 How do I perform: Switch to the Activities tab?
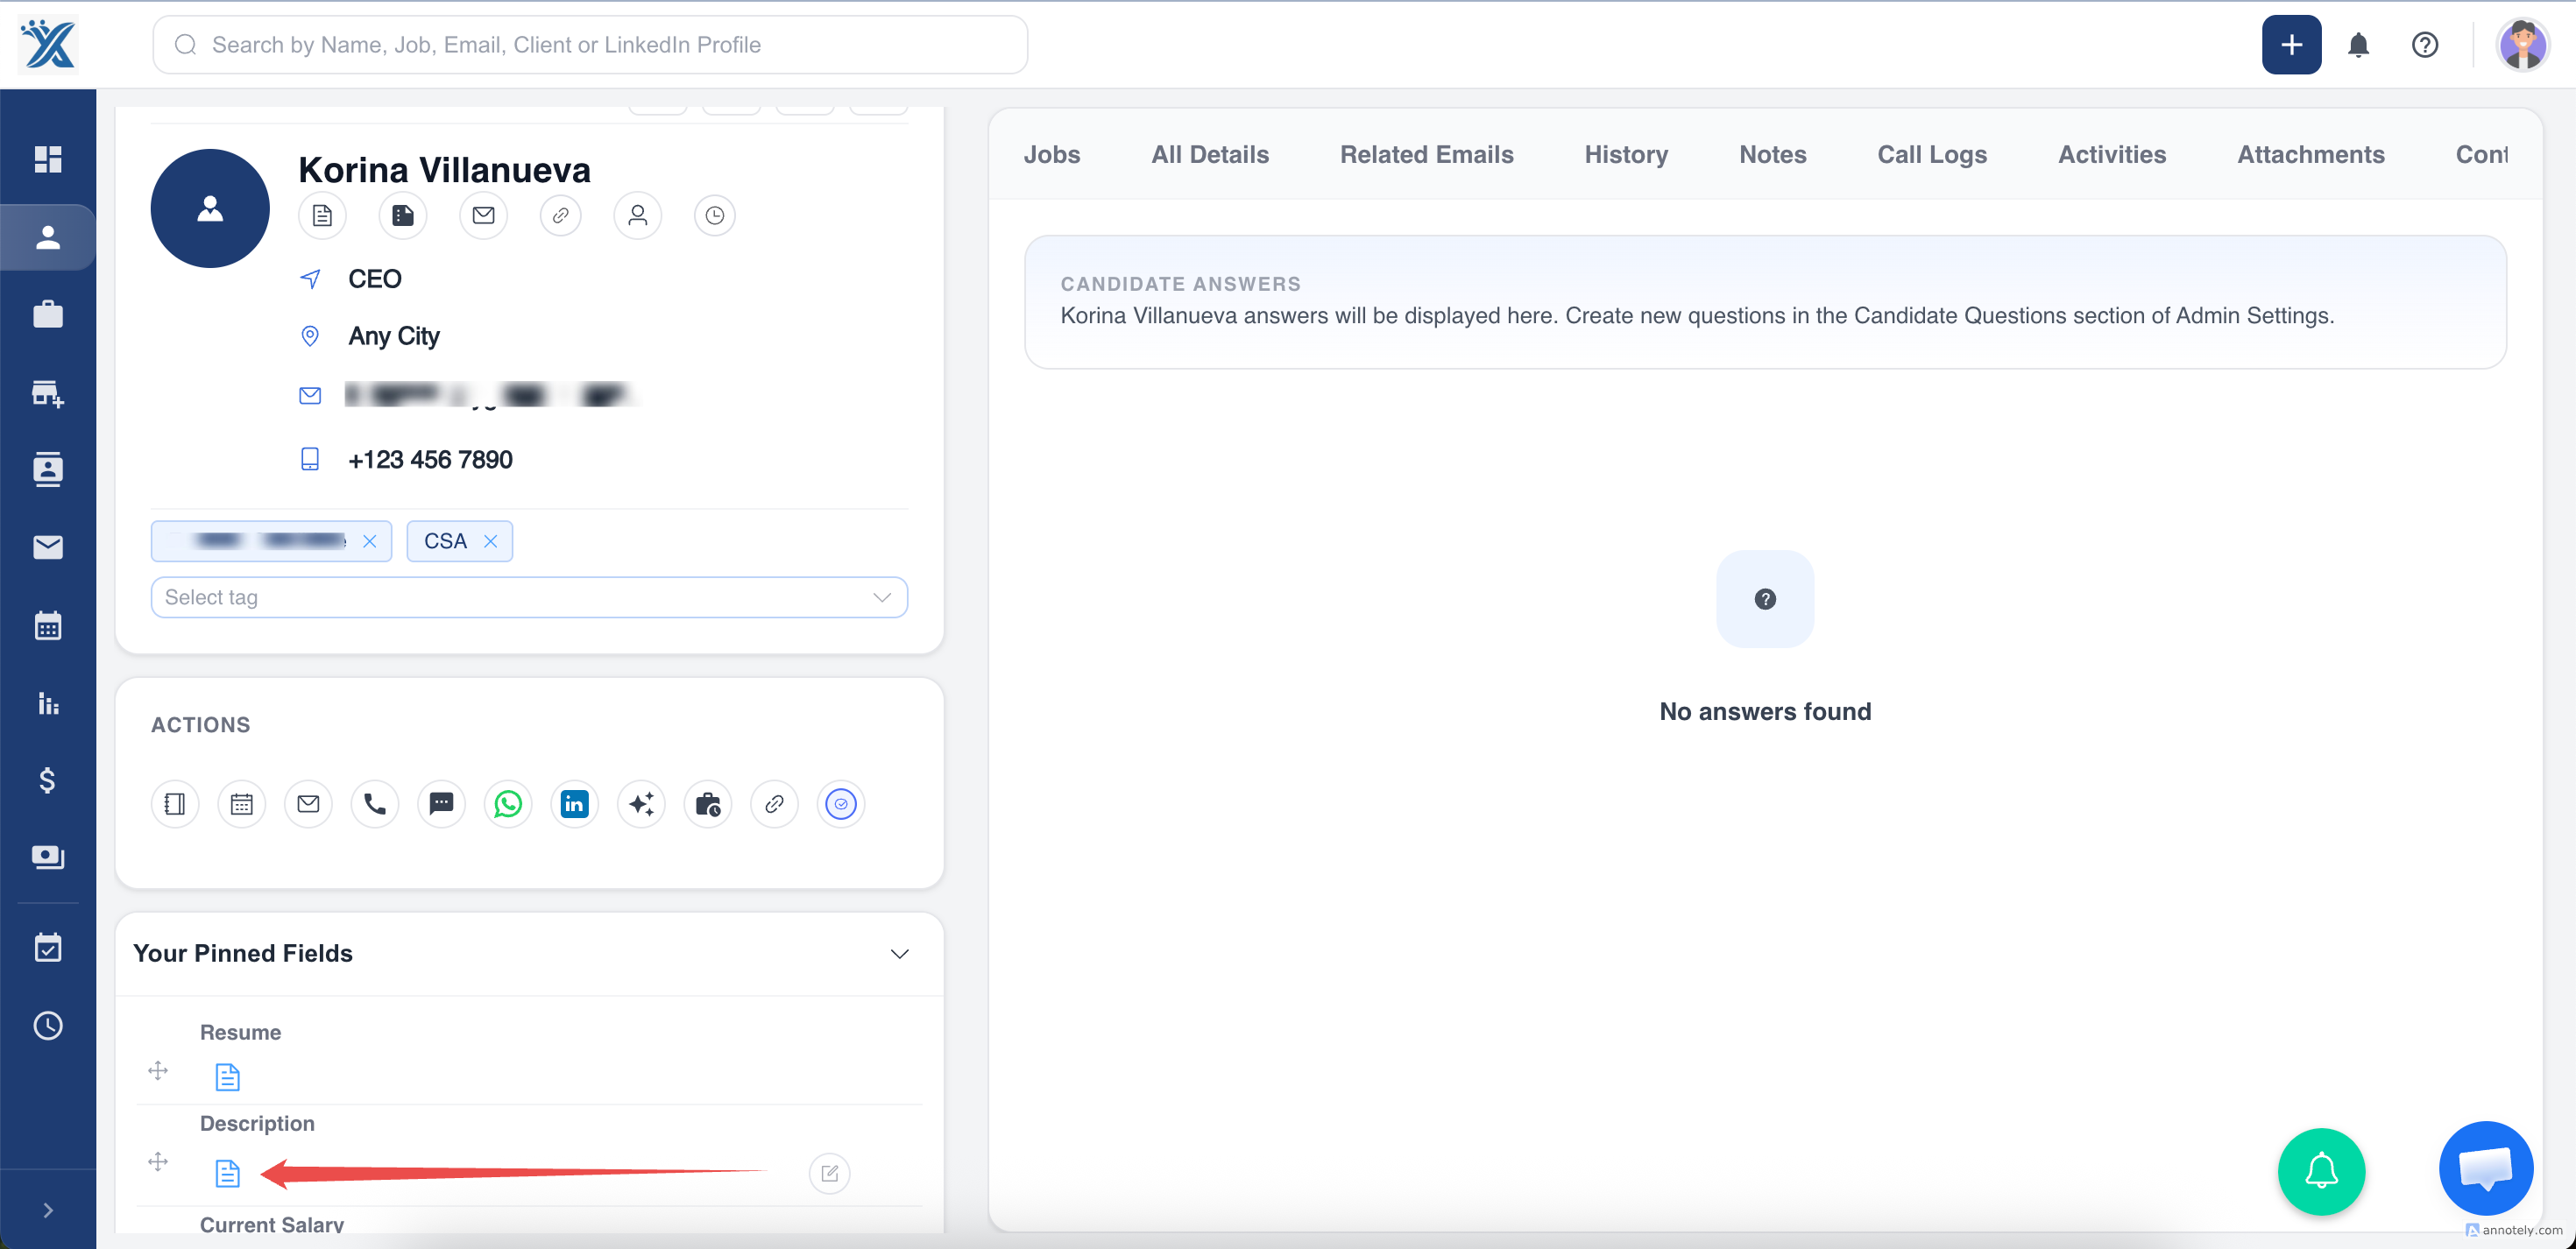2111,154
